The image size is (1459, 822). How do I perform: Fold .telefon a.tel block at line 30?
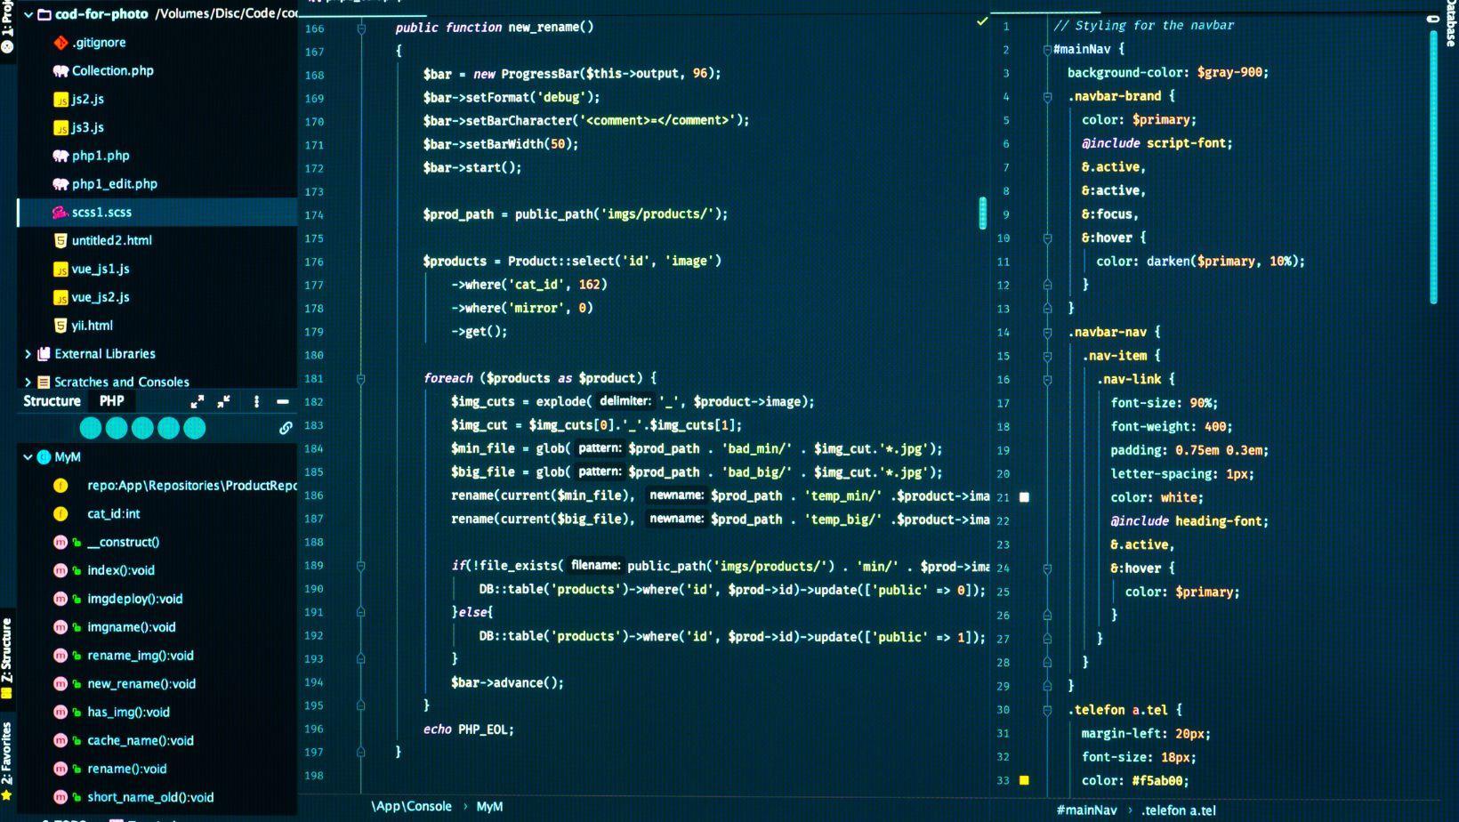point(1047,710)
